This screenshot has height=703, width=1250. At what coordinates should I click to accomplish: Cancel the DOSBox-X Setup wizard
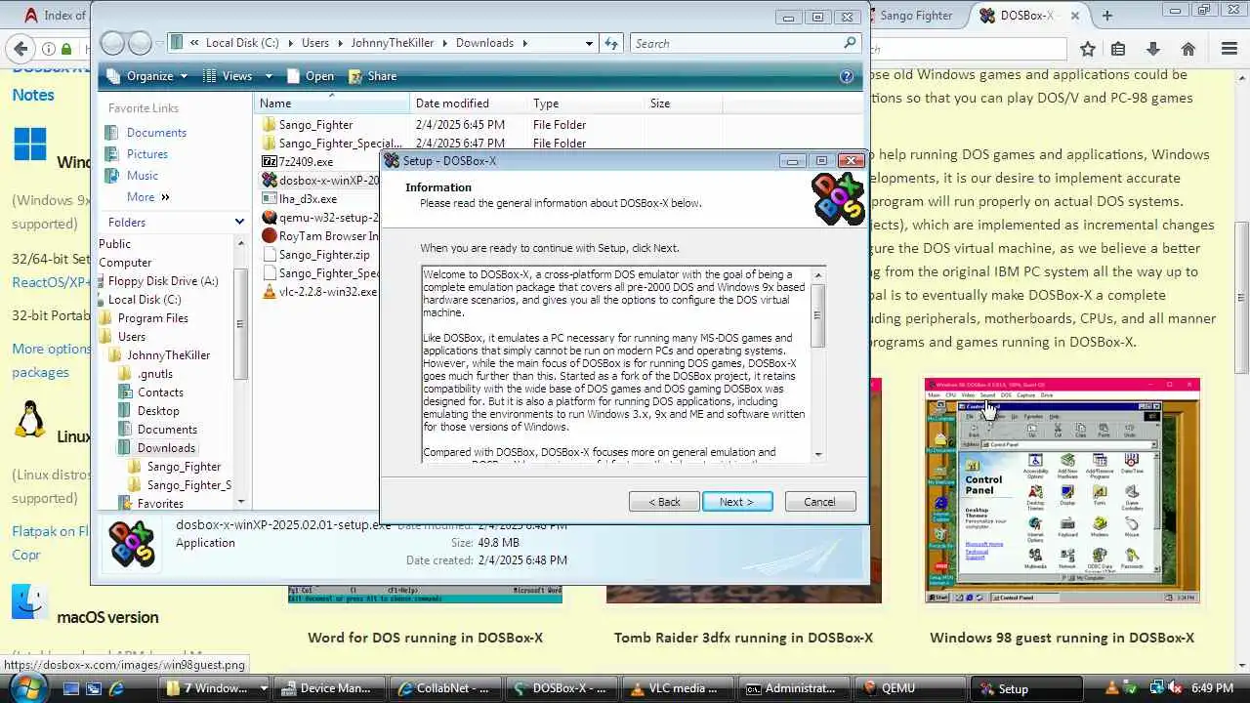coord(819,502)
